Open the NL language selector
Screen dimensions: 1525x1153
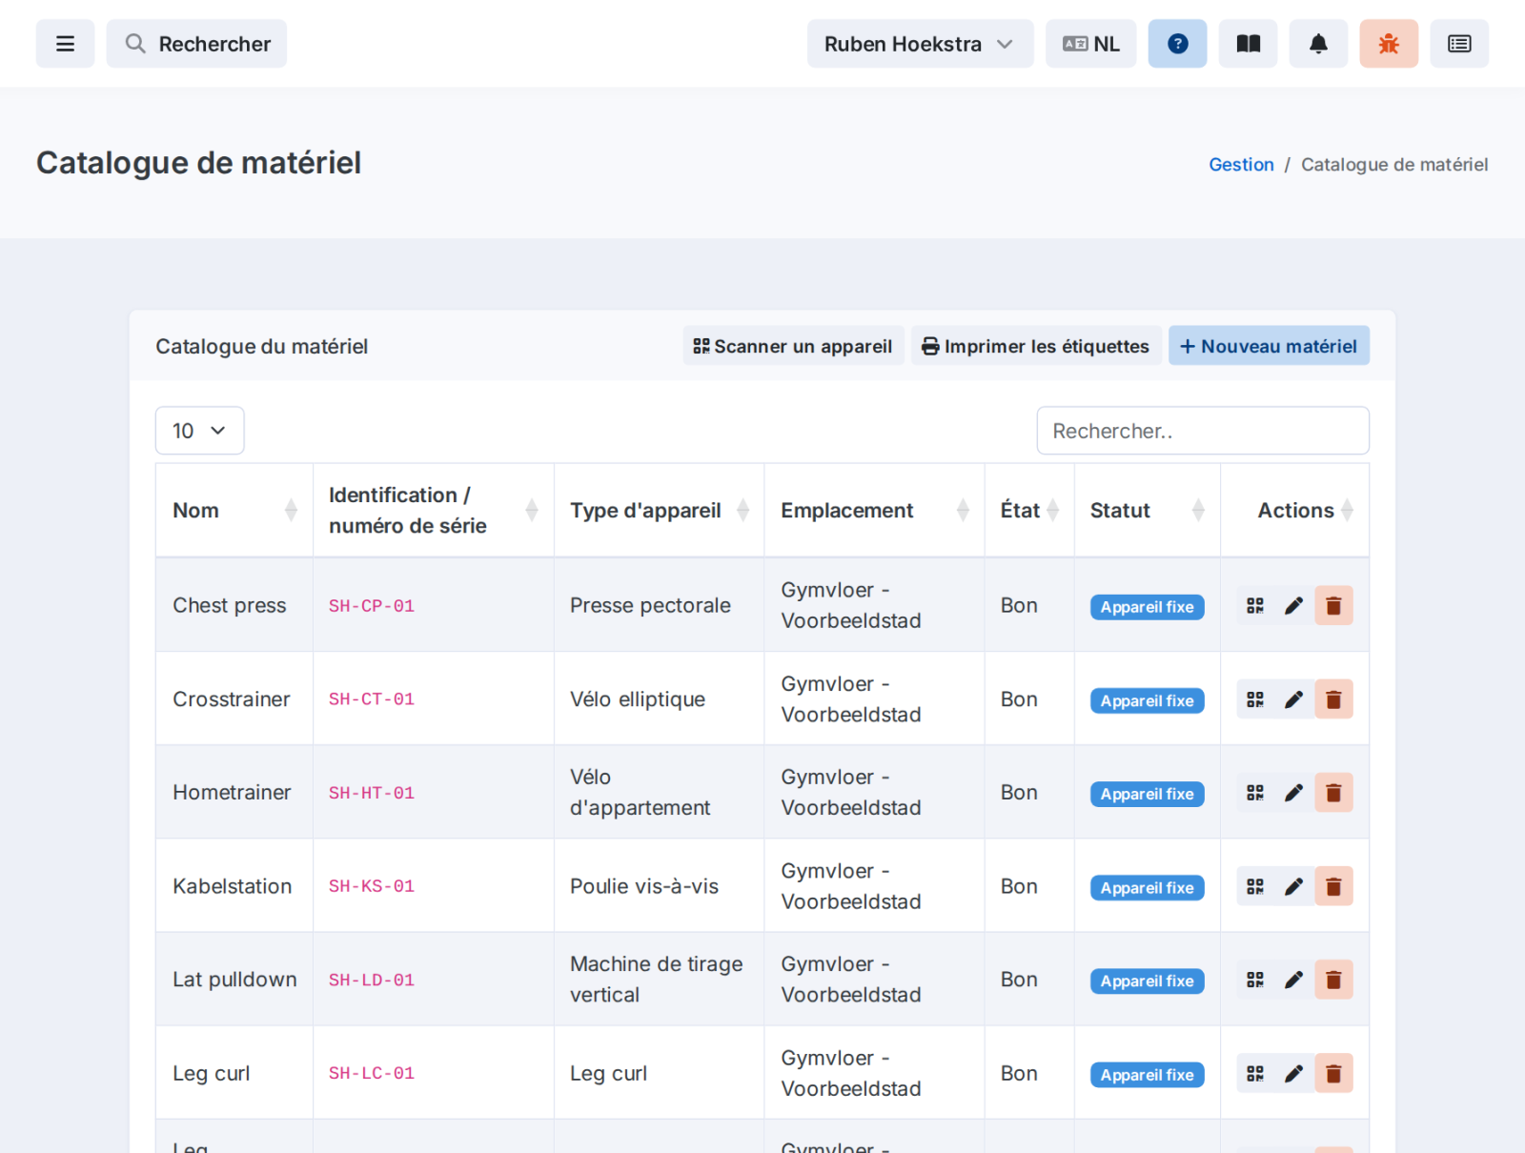coord(1090,44)
